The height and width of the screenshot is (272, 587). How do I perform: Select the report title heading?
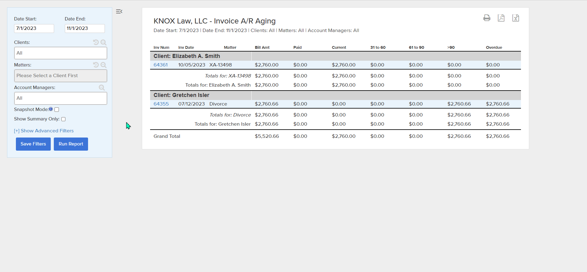[215, 21]
